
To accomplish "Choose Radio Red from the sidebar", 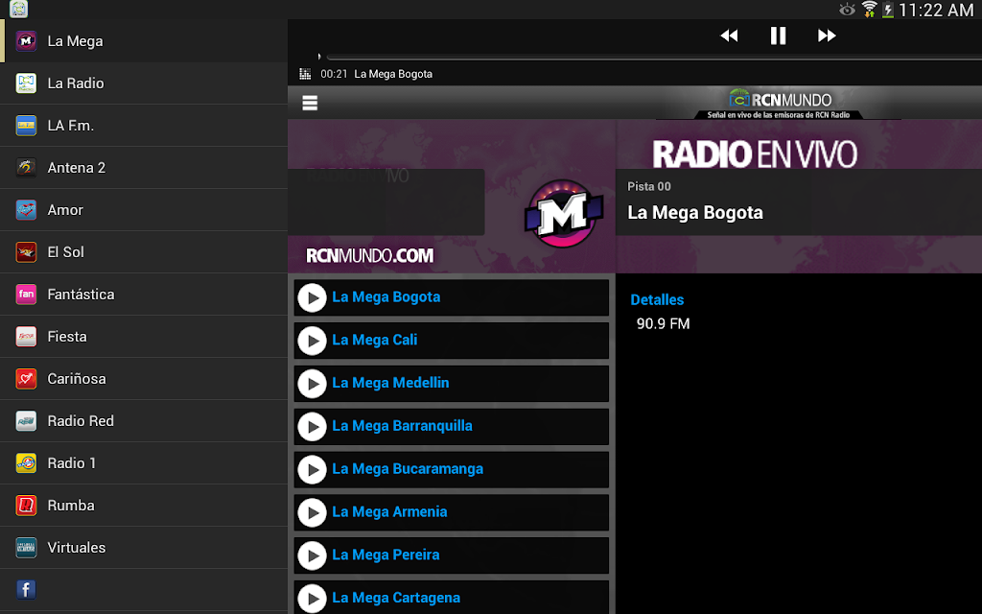I will point(144,421).
